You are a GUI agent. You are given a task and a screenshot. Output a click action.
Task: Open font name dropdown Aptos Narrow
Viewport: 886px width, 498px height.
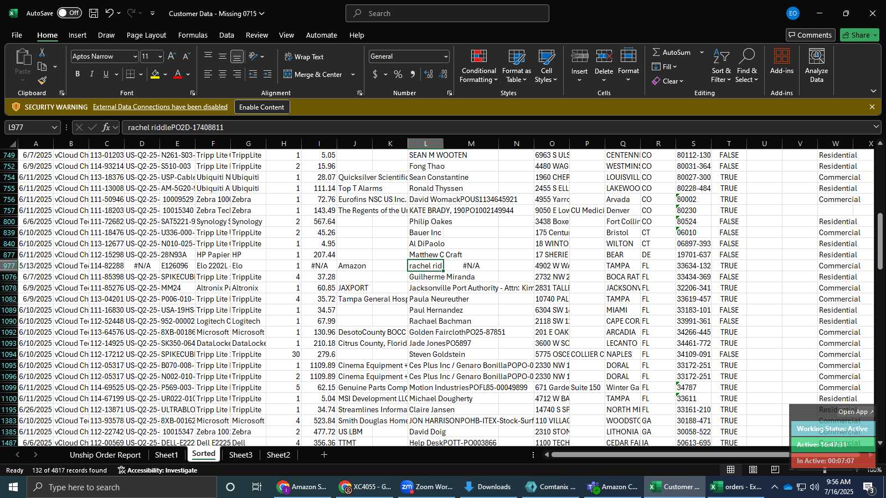[135, 56]
